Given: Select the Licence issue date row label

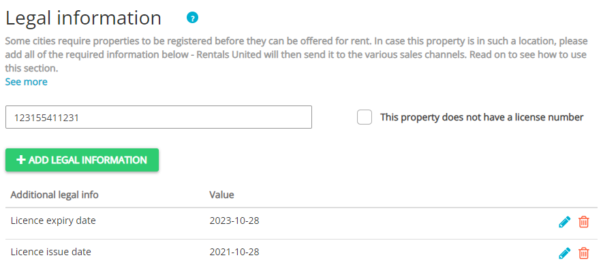Looking at the screenshot, I should (51, 252).
